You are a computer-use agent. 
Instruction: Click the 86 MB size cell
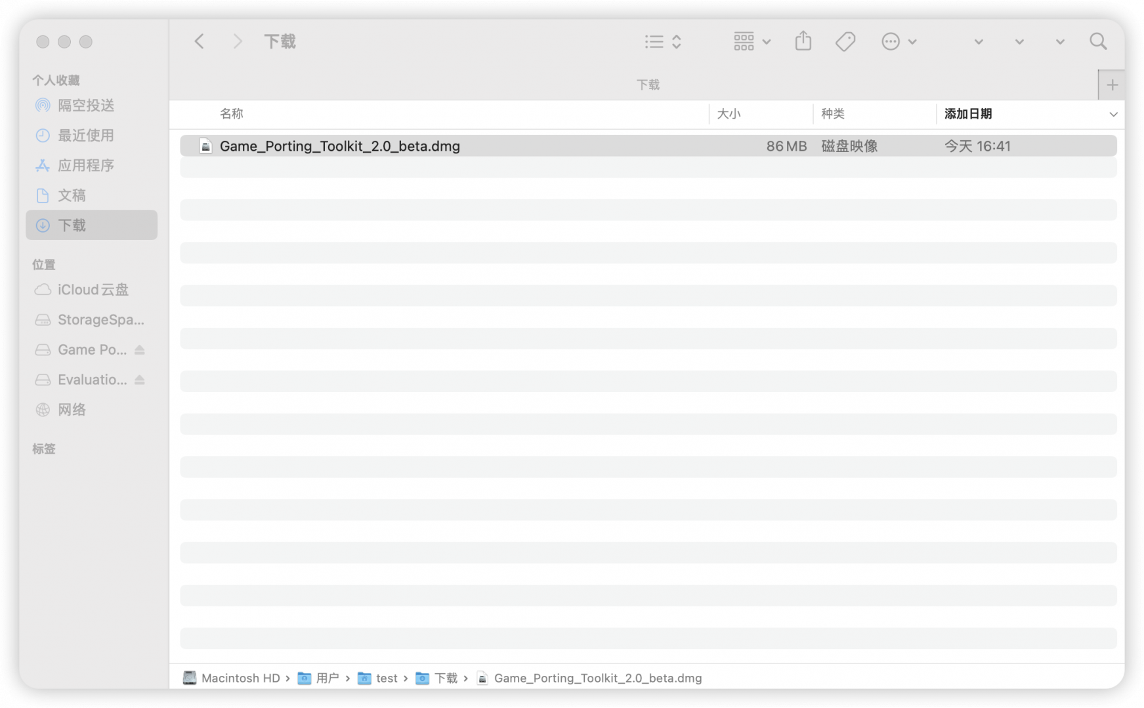(x=786, y=146)
